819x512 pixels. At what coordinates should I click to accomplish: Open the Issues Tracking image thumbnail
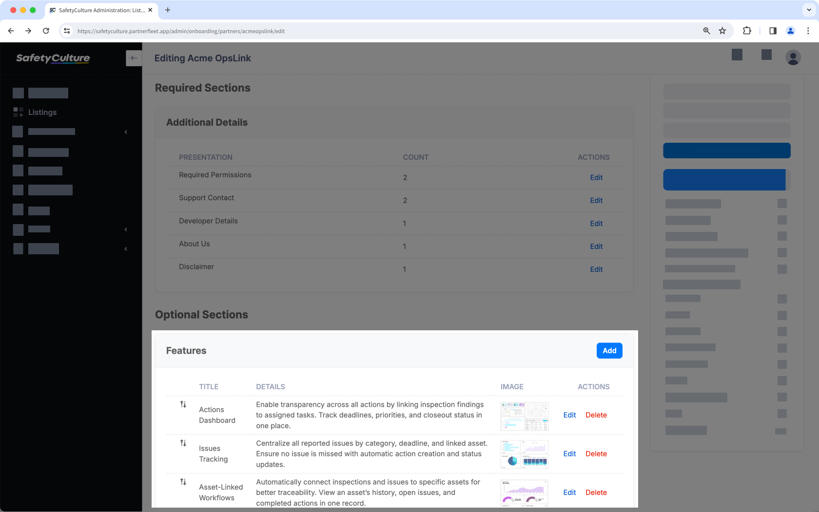pos(525,454)
